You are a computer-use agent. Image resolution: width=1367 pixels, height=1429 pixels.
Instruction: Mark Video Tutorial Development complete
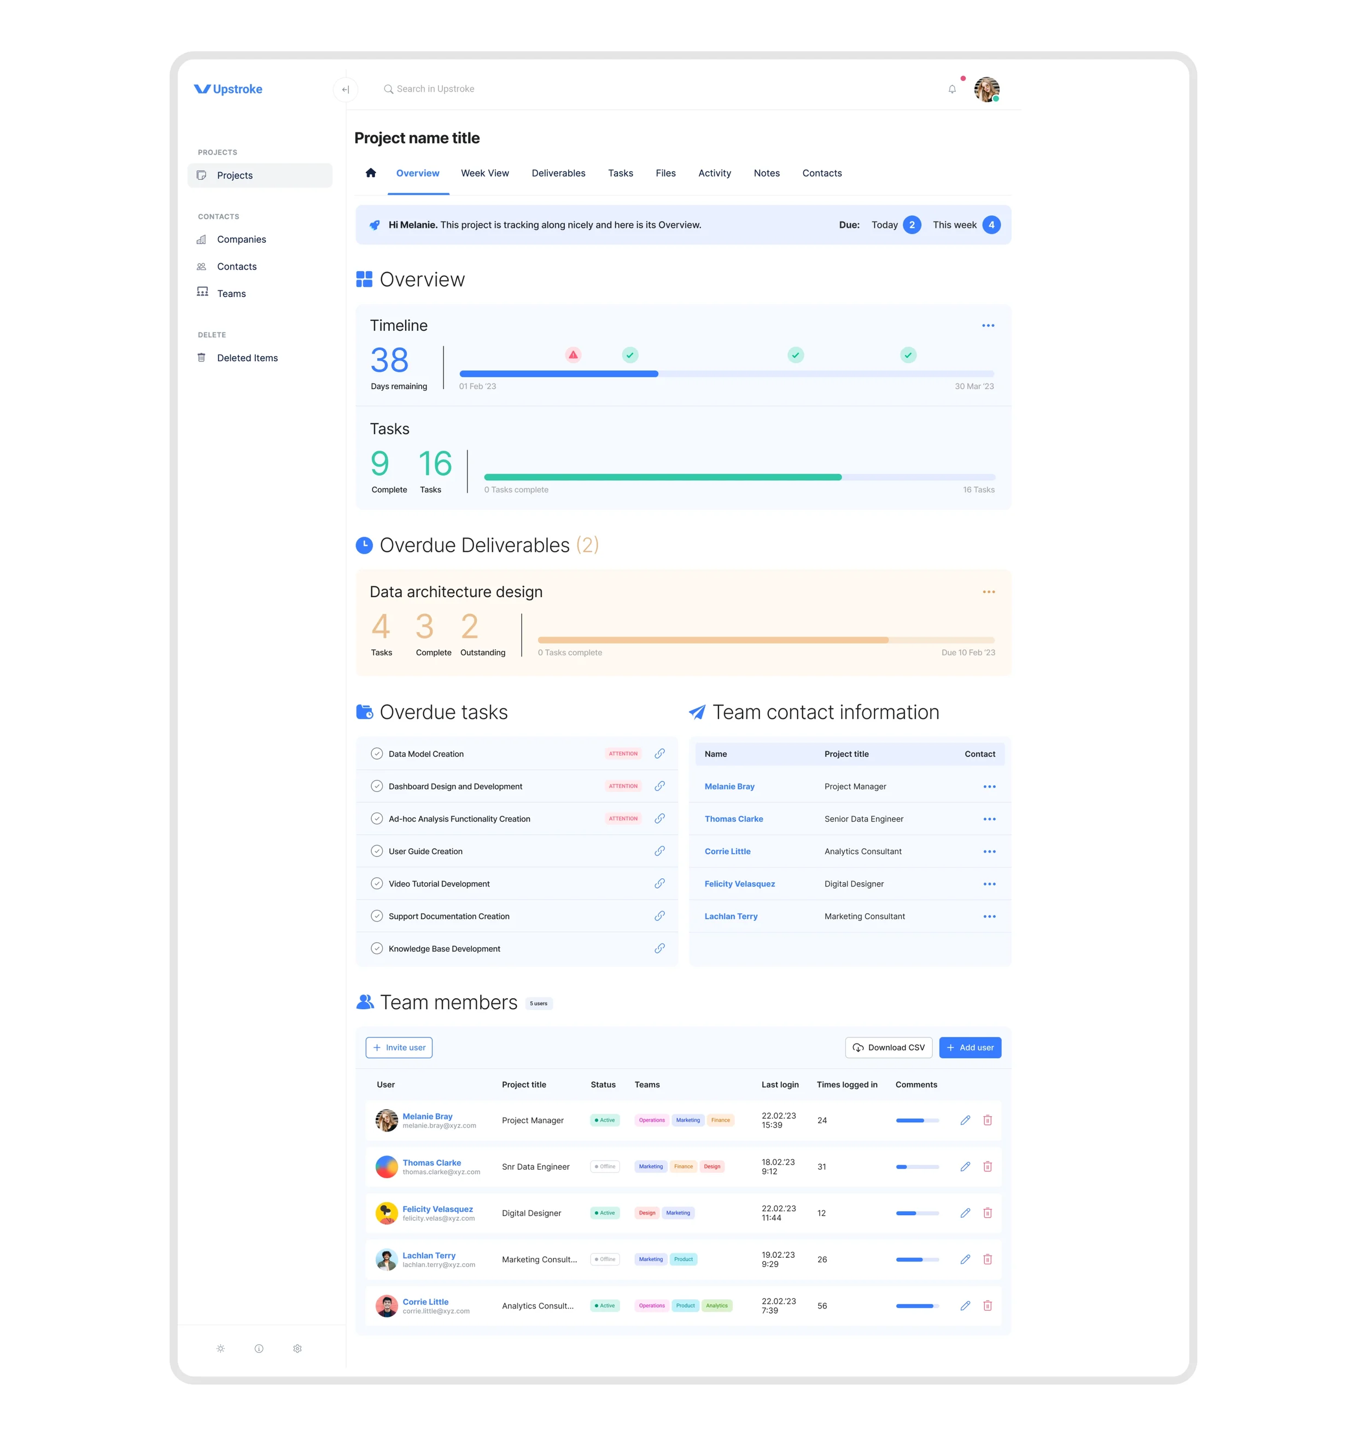click(x=377, y=883)
